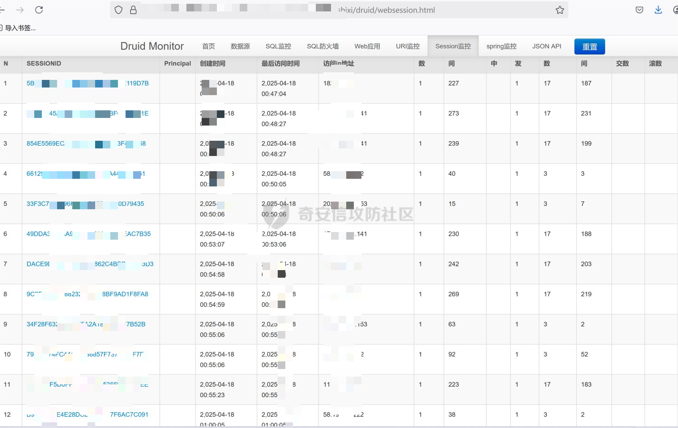The width and height of the screenshot is (678, 428).
Task: Switch to the 首页 tab
Action: pos(208,46)
